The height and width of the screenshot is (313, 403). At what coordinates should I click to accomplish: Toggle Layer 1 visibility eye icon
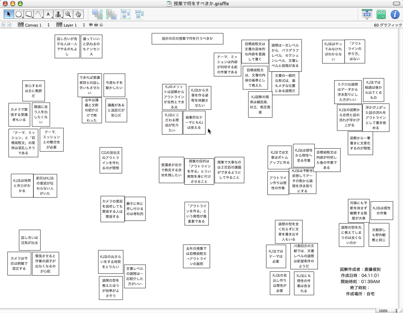91,25
